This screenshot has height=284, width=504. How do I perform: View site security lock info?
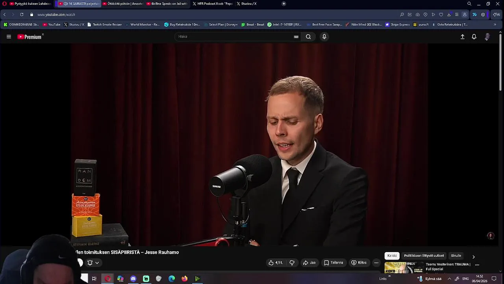(x=31, y=15)
